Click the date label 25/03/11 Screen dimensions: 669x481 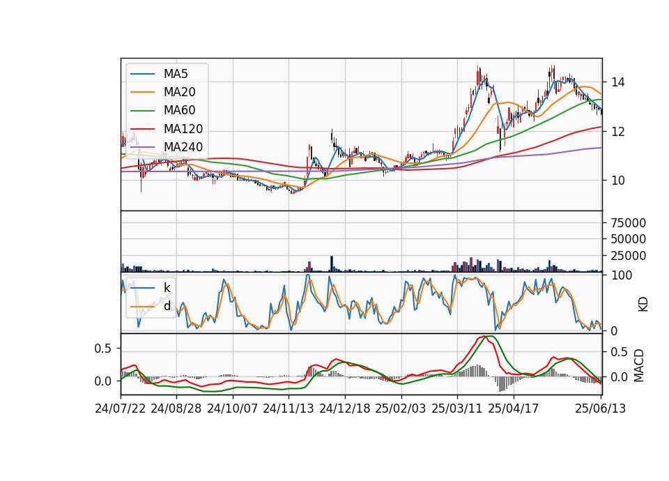[x=457, y=409]
